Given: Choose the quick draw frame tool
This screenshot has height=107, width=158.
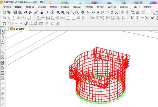Looking at the screenshot, I should [3, 52].
